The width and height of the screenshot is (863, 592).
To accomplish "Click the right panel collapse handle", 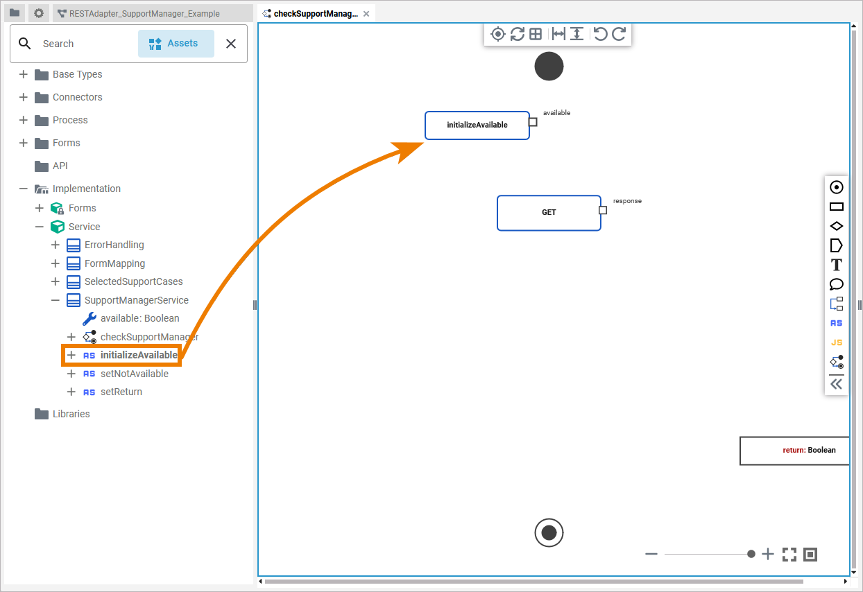I will click(860, 305).
